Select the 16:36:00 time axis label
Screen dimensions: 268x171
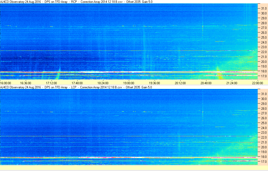[x=26, y=83]
